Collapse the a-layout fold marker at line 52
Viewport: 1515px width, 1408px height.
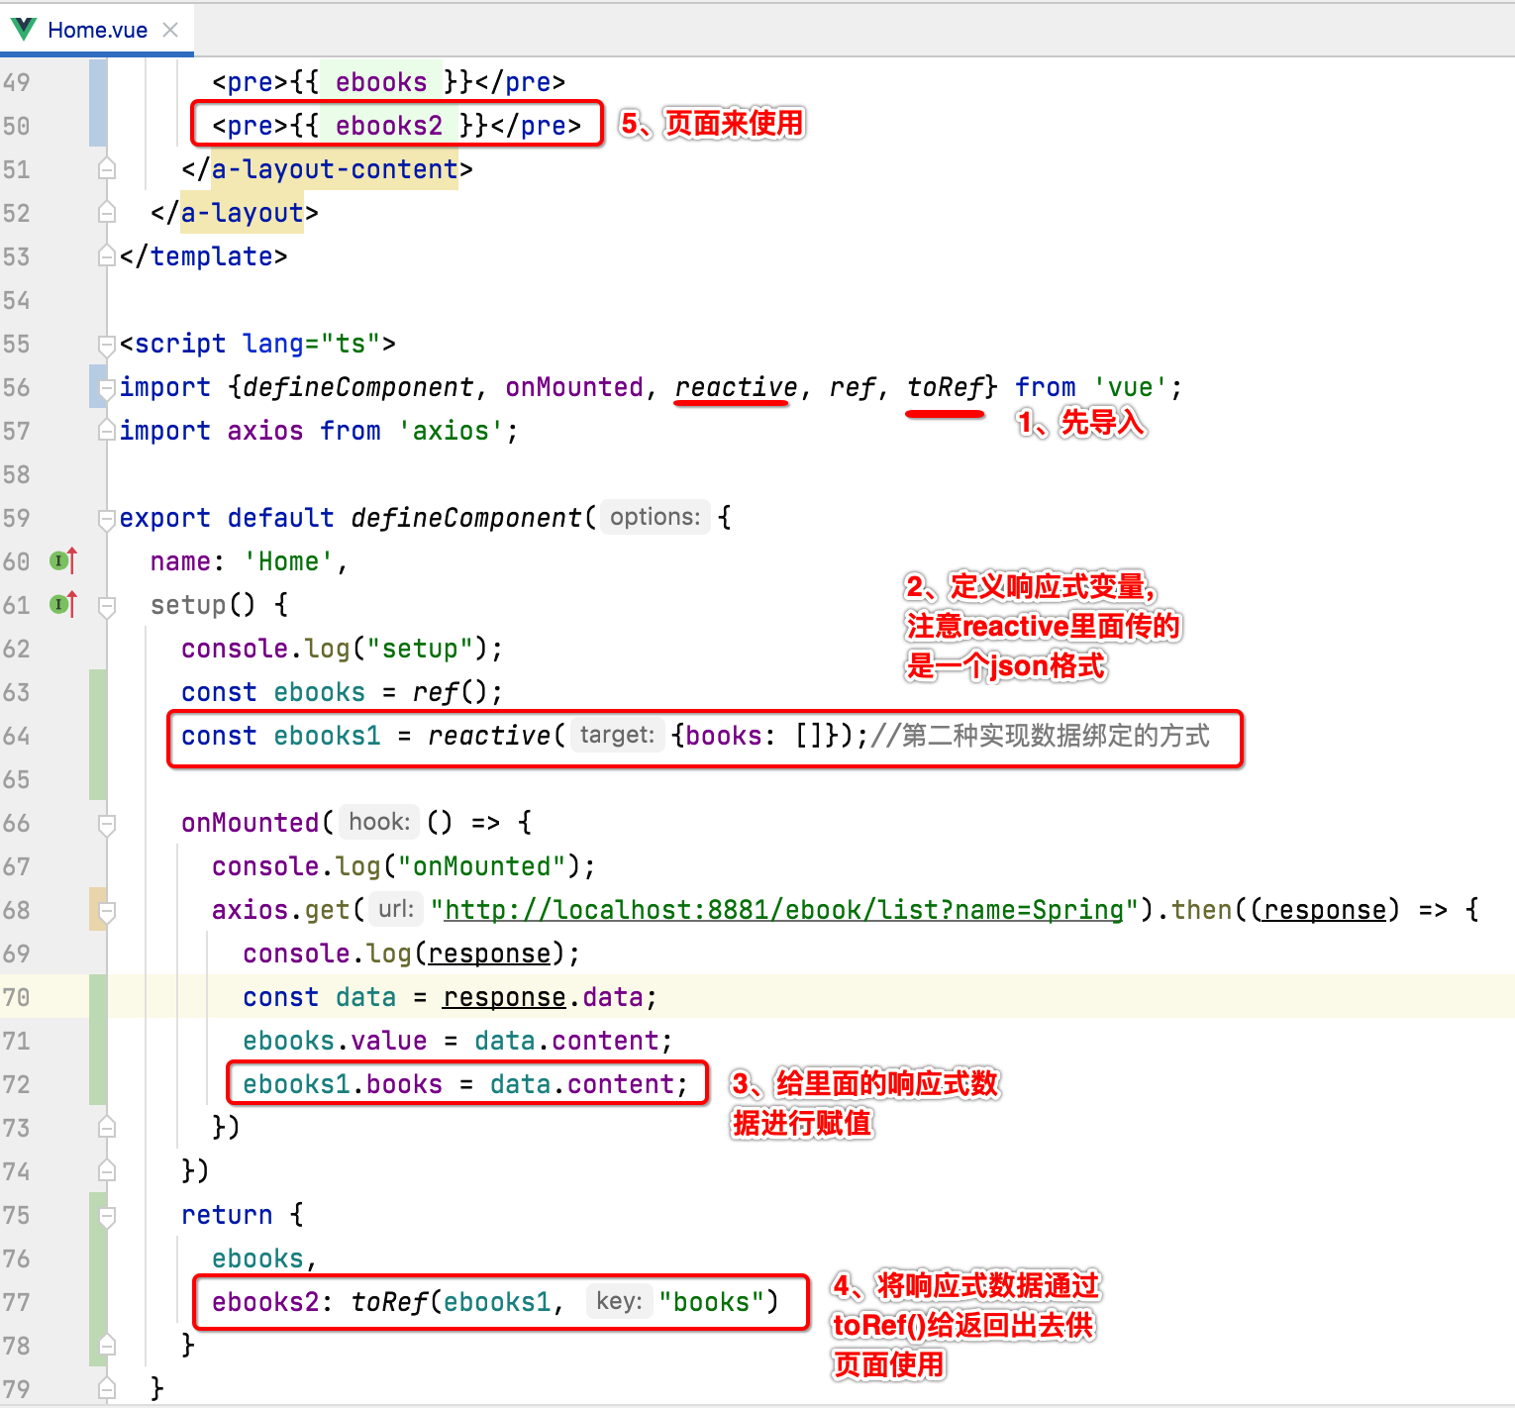coord(107,213)
